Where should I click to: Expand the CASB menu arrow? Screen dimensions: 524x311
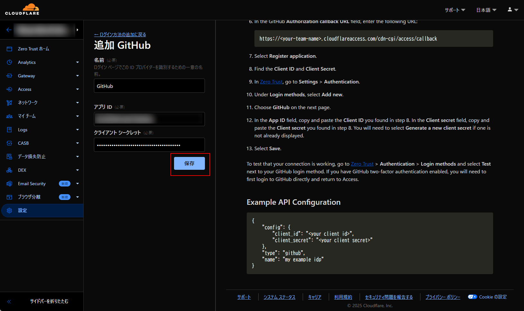coord(78,143)
